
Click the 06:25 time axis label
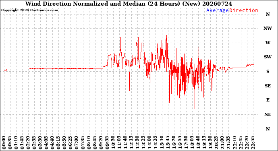[71, 143]
